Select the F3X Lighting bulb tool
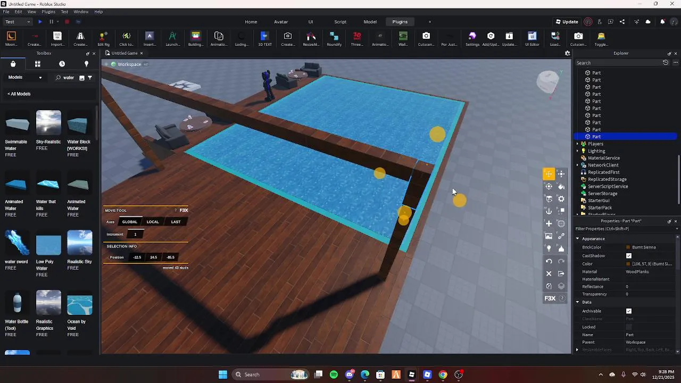 click(x=549, y=248)
